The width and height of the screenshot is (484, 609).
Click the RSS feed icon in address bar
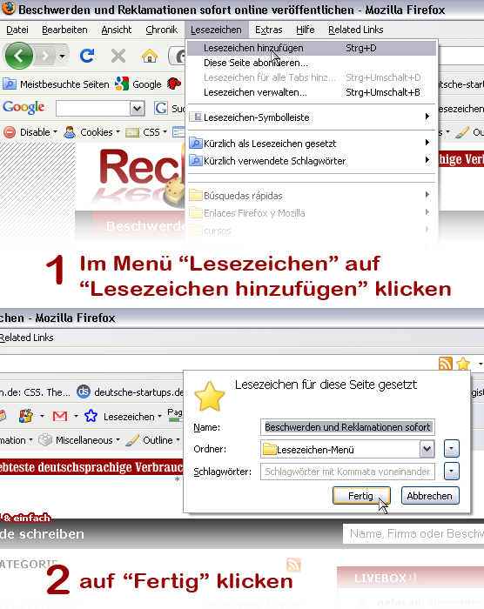446,364
